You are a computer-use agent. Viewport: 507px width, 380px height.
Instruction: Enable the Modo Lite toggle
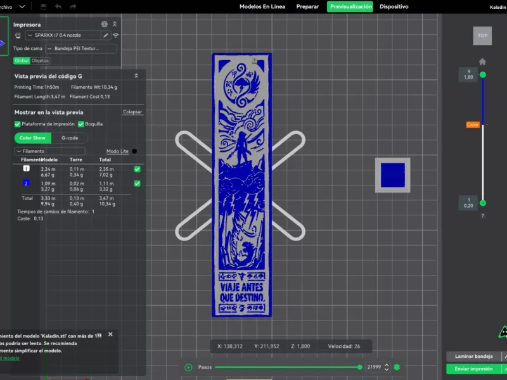[x=134, y=151]
